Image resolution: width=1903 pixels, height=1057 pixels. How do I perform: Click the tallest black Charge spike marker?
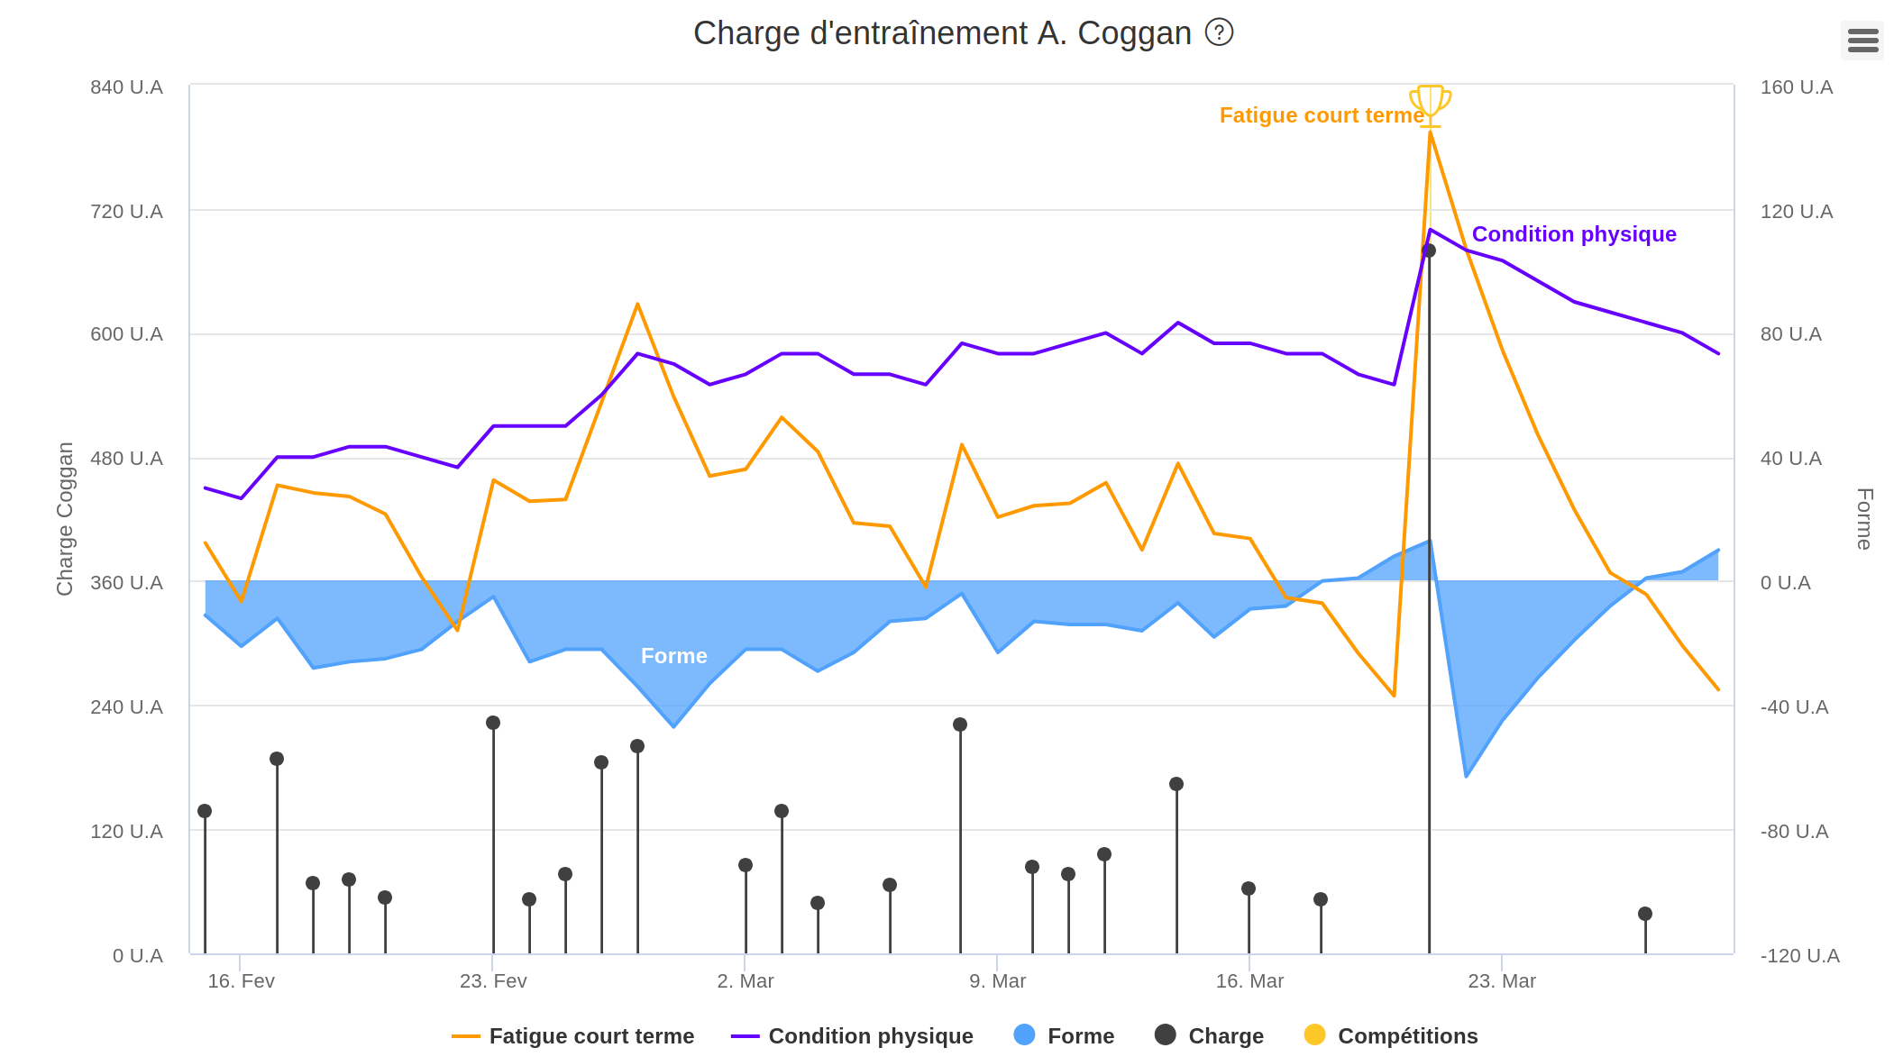[1429, 251]
